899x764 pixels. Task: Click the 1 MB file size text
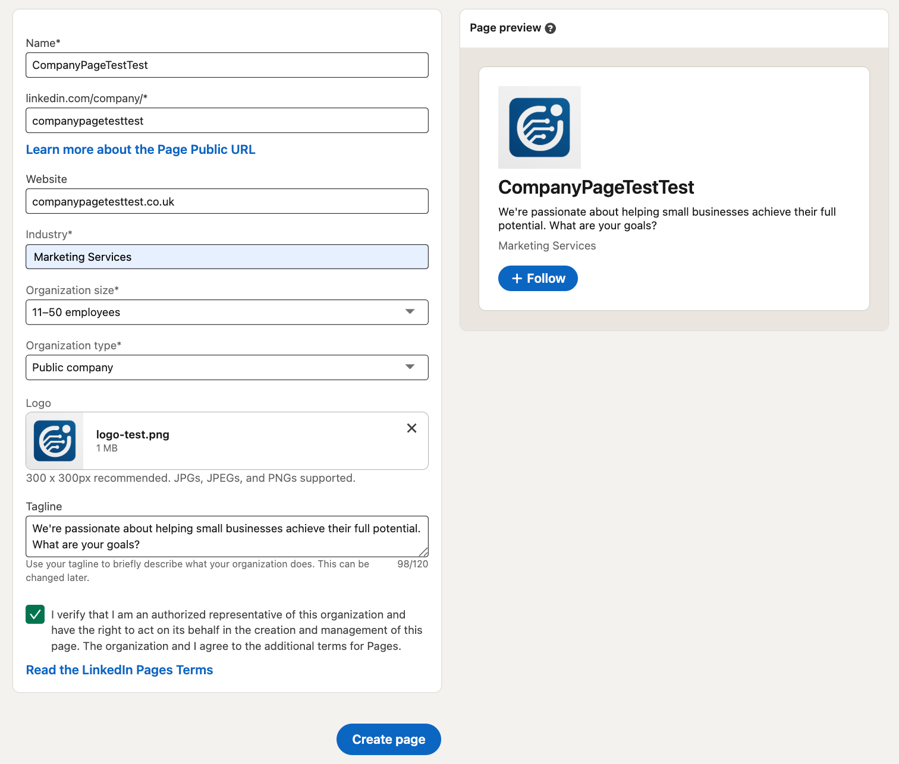click(x=107, y=449)
